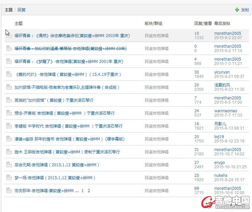This screenshot has height=212, width=252.
Task: Click thread icon beside 后会无期 post
Action: click(x=9, y=165)
